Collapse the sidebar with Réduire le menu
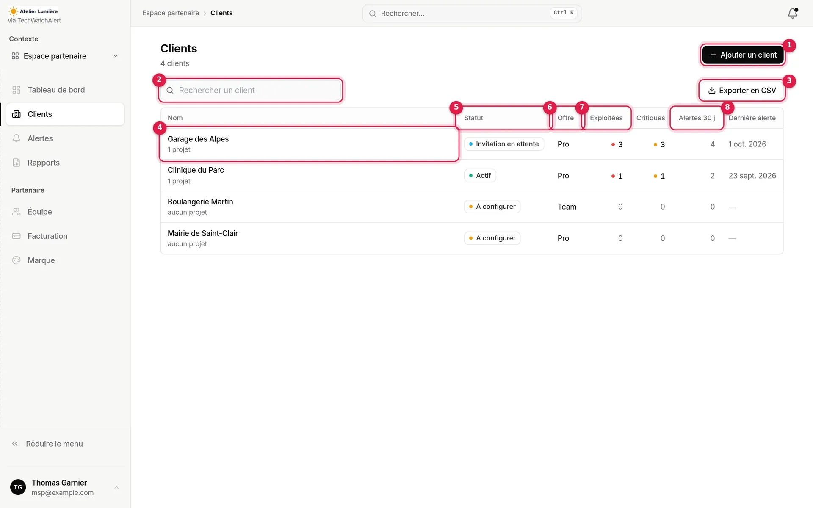The width and height of the screenshot is (813, 508). click(x=47, y=444)
